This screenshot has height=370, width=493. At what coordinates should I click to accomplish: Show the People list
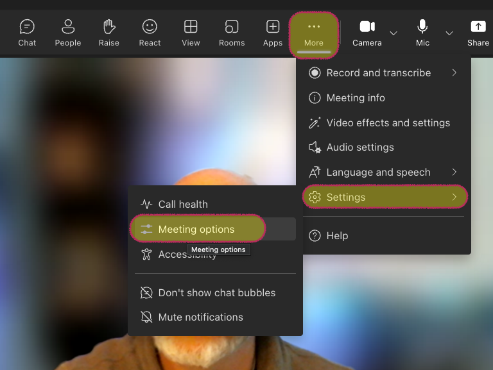(x=67, y=33)
